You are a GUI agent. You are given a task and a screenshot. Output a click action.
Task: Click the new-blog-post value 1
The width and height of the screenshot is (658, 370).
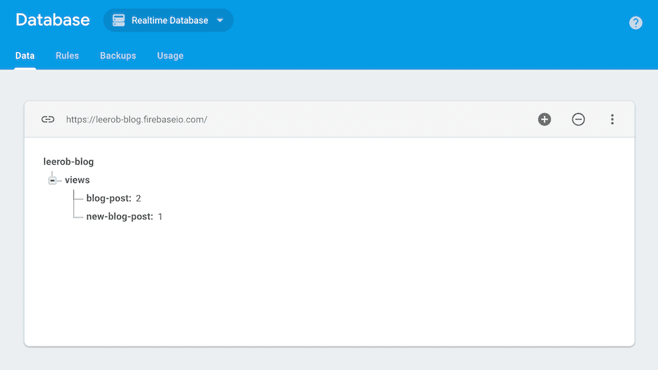tap(160, 217)
